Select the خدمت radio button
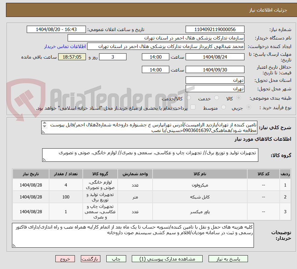297x269 pixels. (x=216, y=98)
